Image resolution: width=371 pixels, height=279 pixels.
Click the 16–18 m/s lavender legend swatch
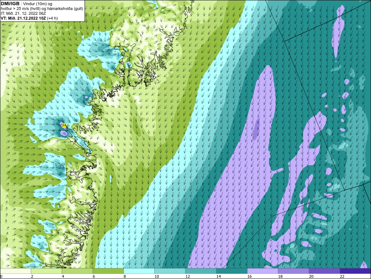pos(263,271)
